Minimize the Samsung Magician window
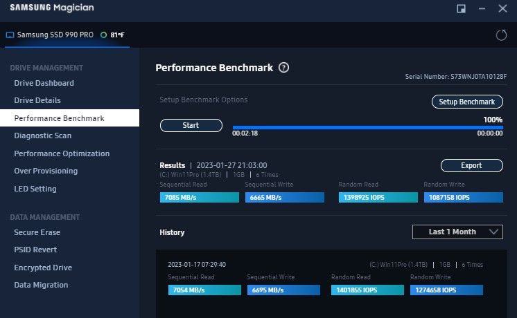 click(482, 8)
